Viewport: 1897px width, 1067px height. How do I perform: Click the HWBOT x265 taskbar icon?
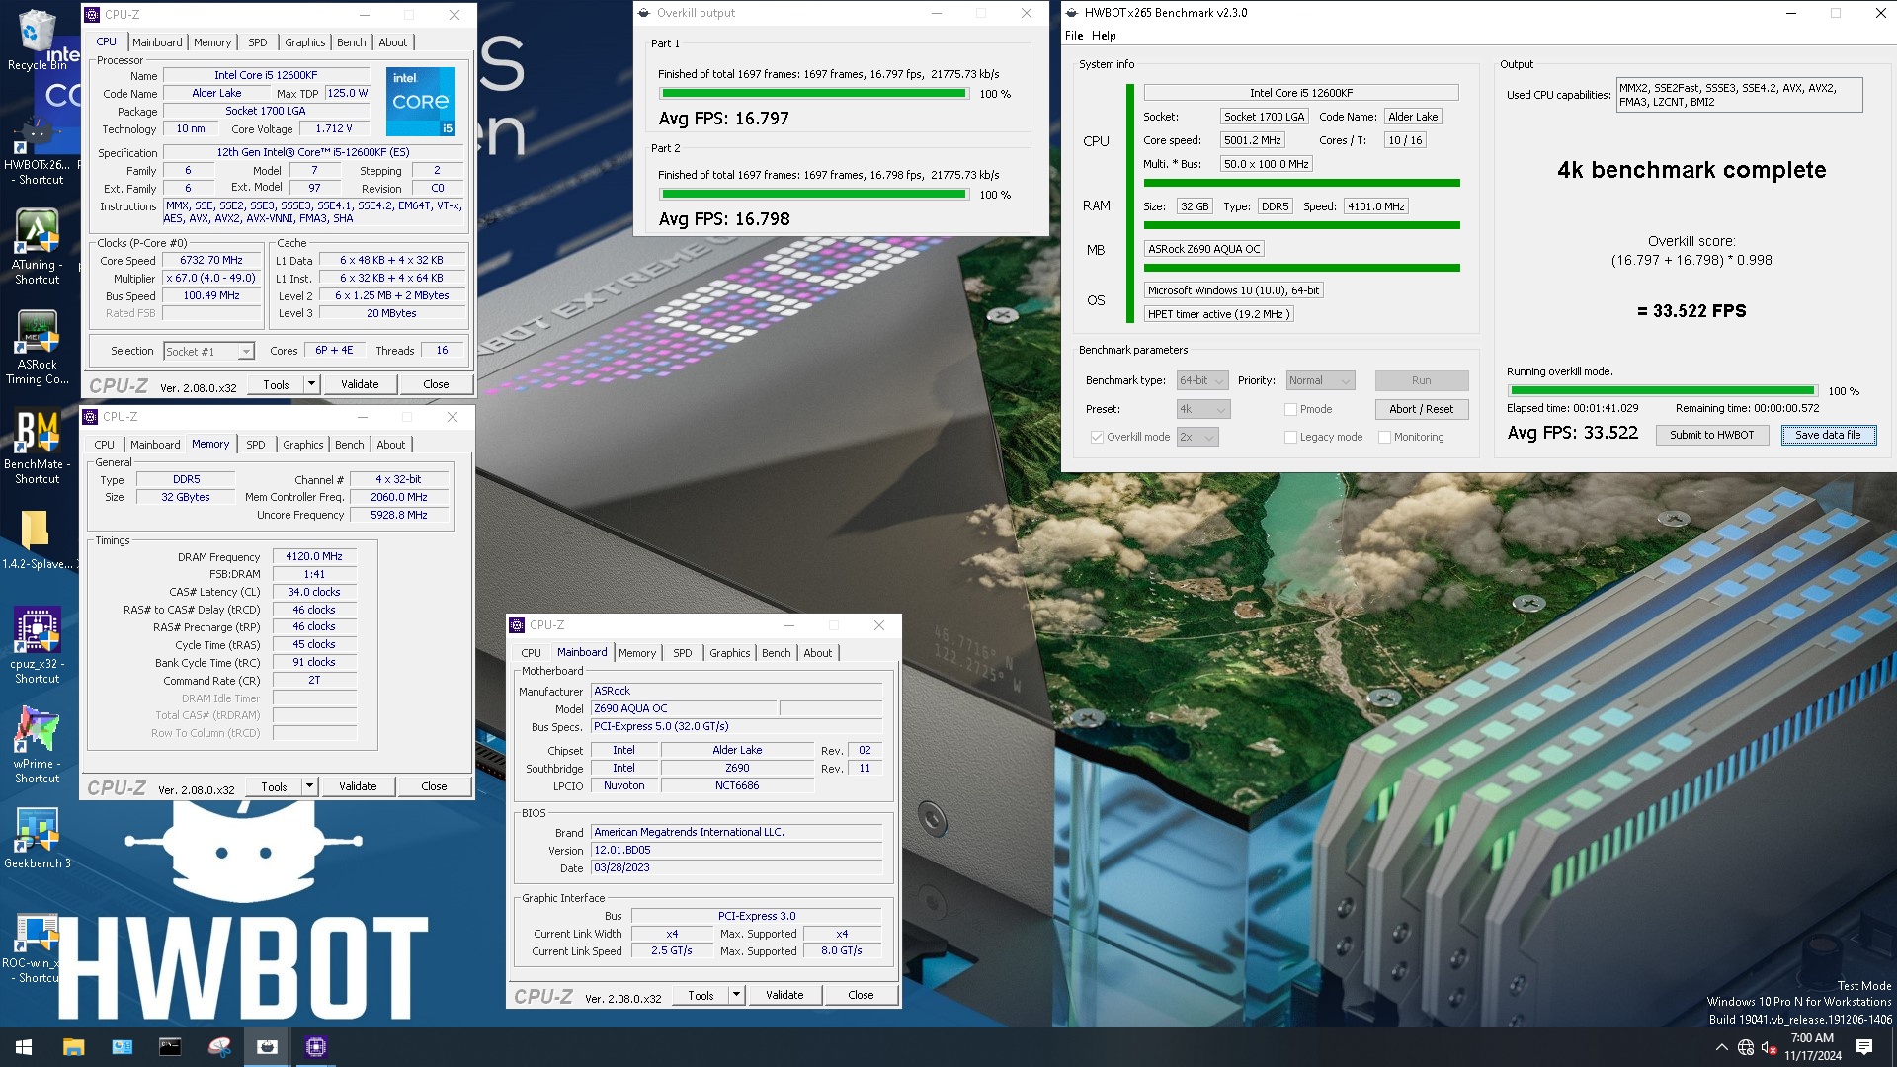[267, 1047]
